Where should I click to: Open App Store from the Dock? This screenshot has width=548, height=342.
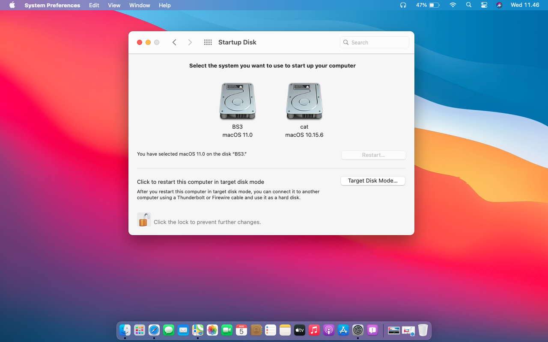343,330
